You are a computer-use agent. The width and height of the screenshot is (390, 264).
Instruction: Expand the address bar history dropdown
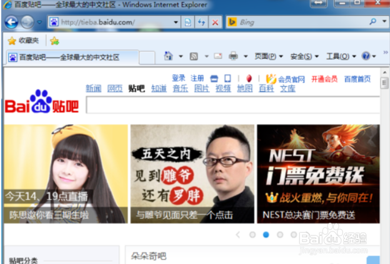[x=176, y=22]
